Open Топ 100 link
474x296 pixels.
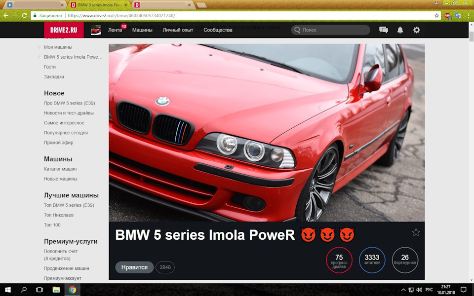52,225
